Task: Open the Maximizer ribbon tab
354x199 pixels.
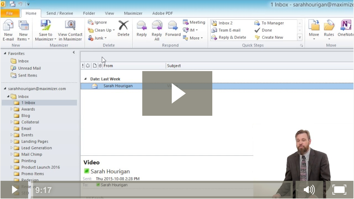Action: [x=133, y=13]
